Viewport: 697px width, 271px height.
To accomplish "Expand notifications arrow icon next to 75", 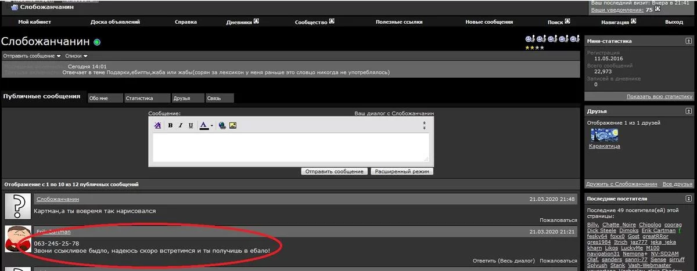I will tap(658, 9).
